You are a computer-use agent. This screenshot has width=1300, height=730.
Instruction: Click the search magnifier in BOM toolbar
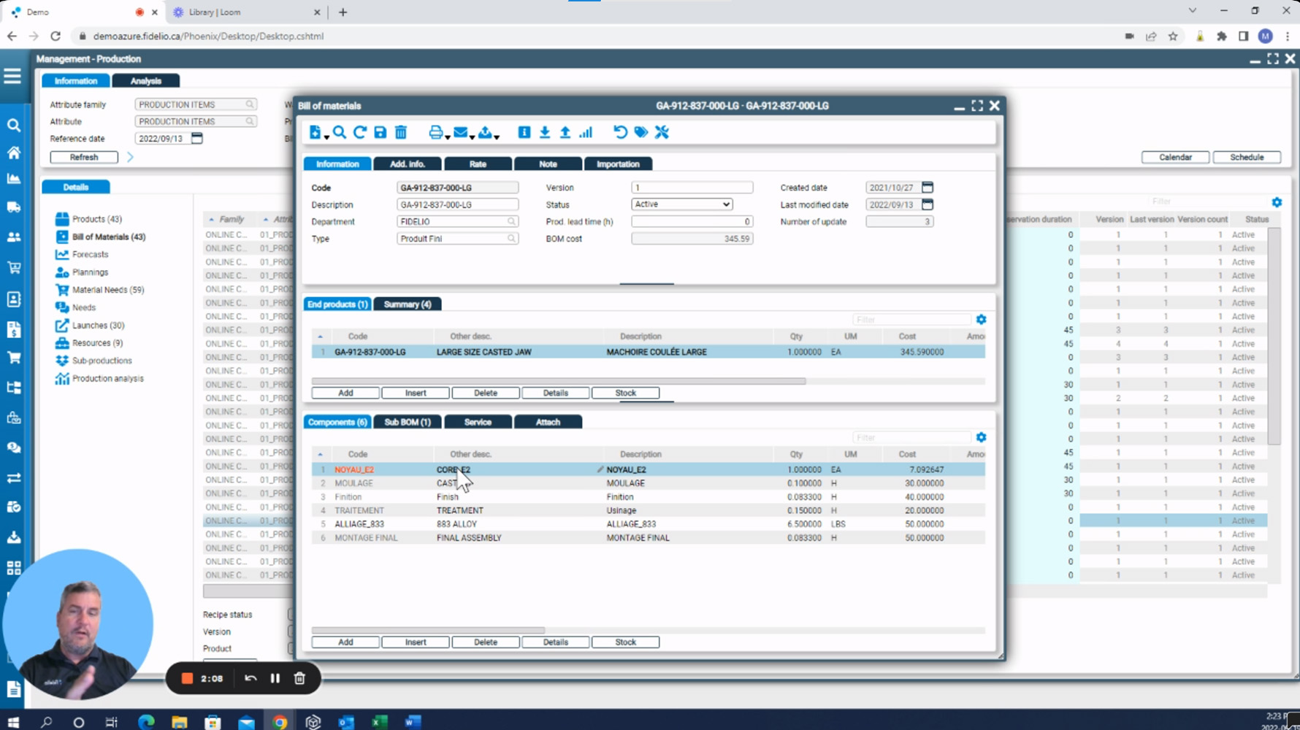[340, 132]
